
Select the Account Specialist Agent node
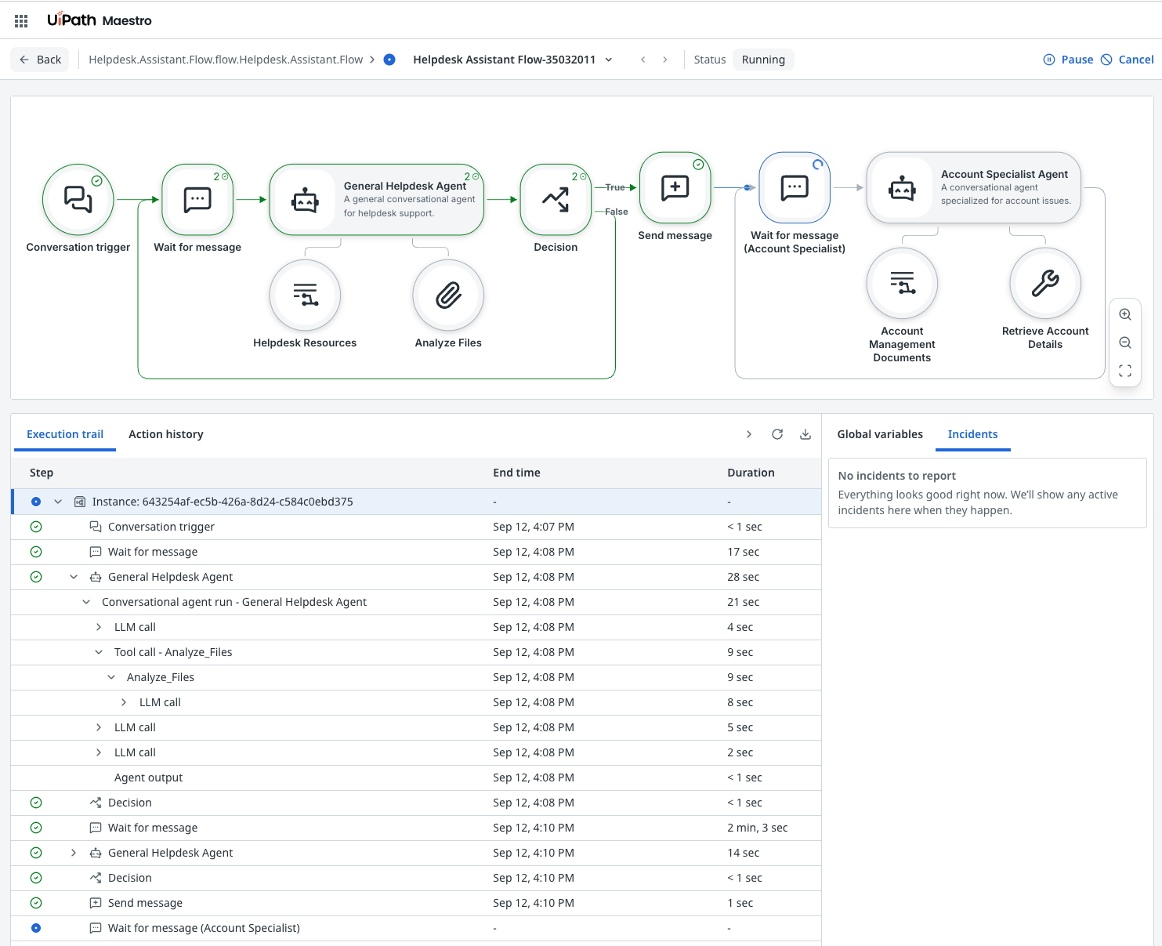pos(974,187)
